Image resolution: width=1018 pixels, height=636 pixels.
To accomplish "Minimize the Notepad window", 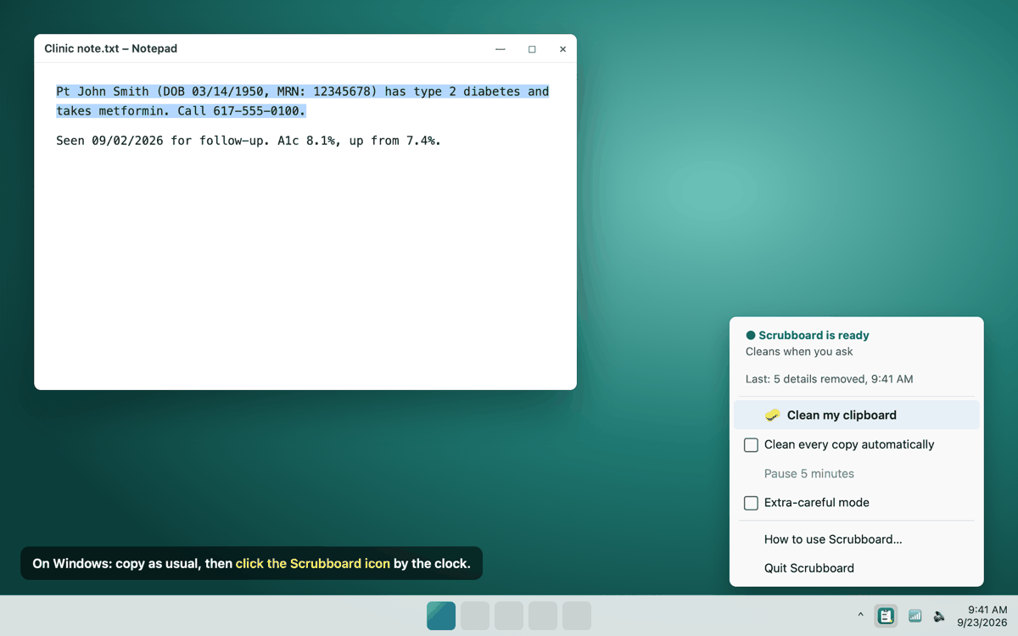I will [501, 49].
